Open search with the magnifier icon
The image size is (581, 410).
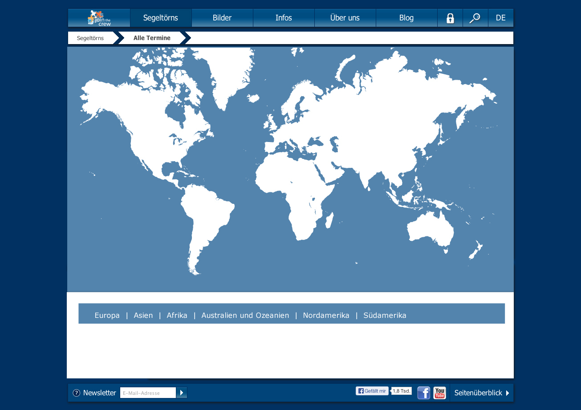click(x=475, y=18)
